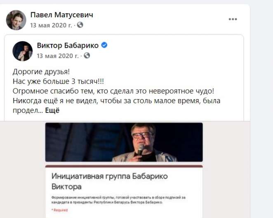
Task: Open Виктор Бабарико's profile name link
Action: (68, 46)
